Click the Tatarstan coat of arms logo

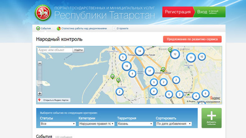[42, 13]
